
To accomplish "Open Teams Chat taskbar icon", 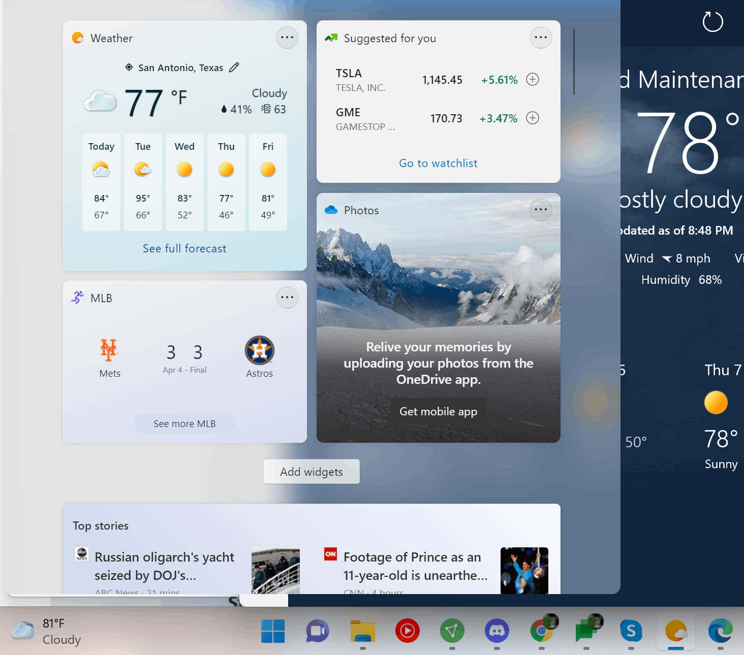I will coord(318,631).
